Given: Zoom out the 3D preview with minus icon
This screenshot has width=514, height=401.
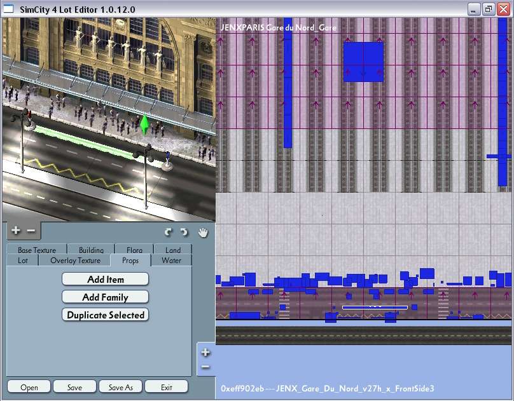Looking at the screenshot, I should pos(31,231).
